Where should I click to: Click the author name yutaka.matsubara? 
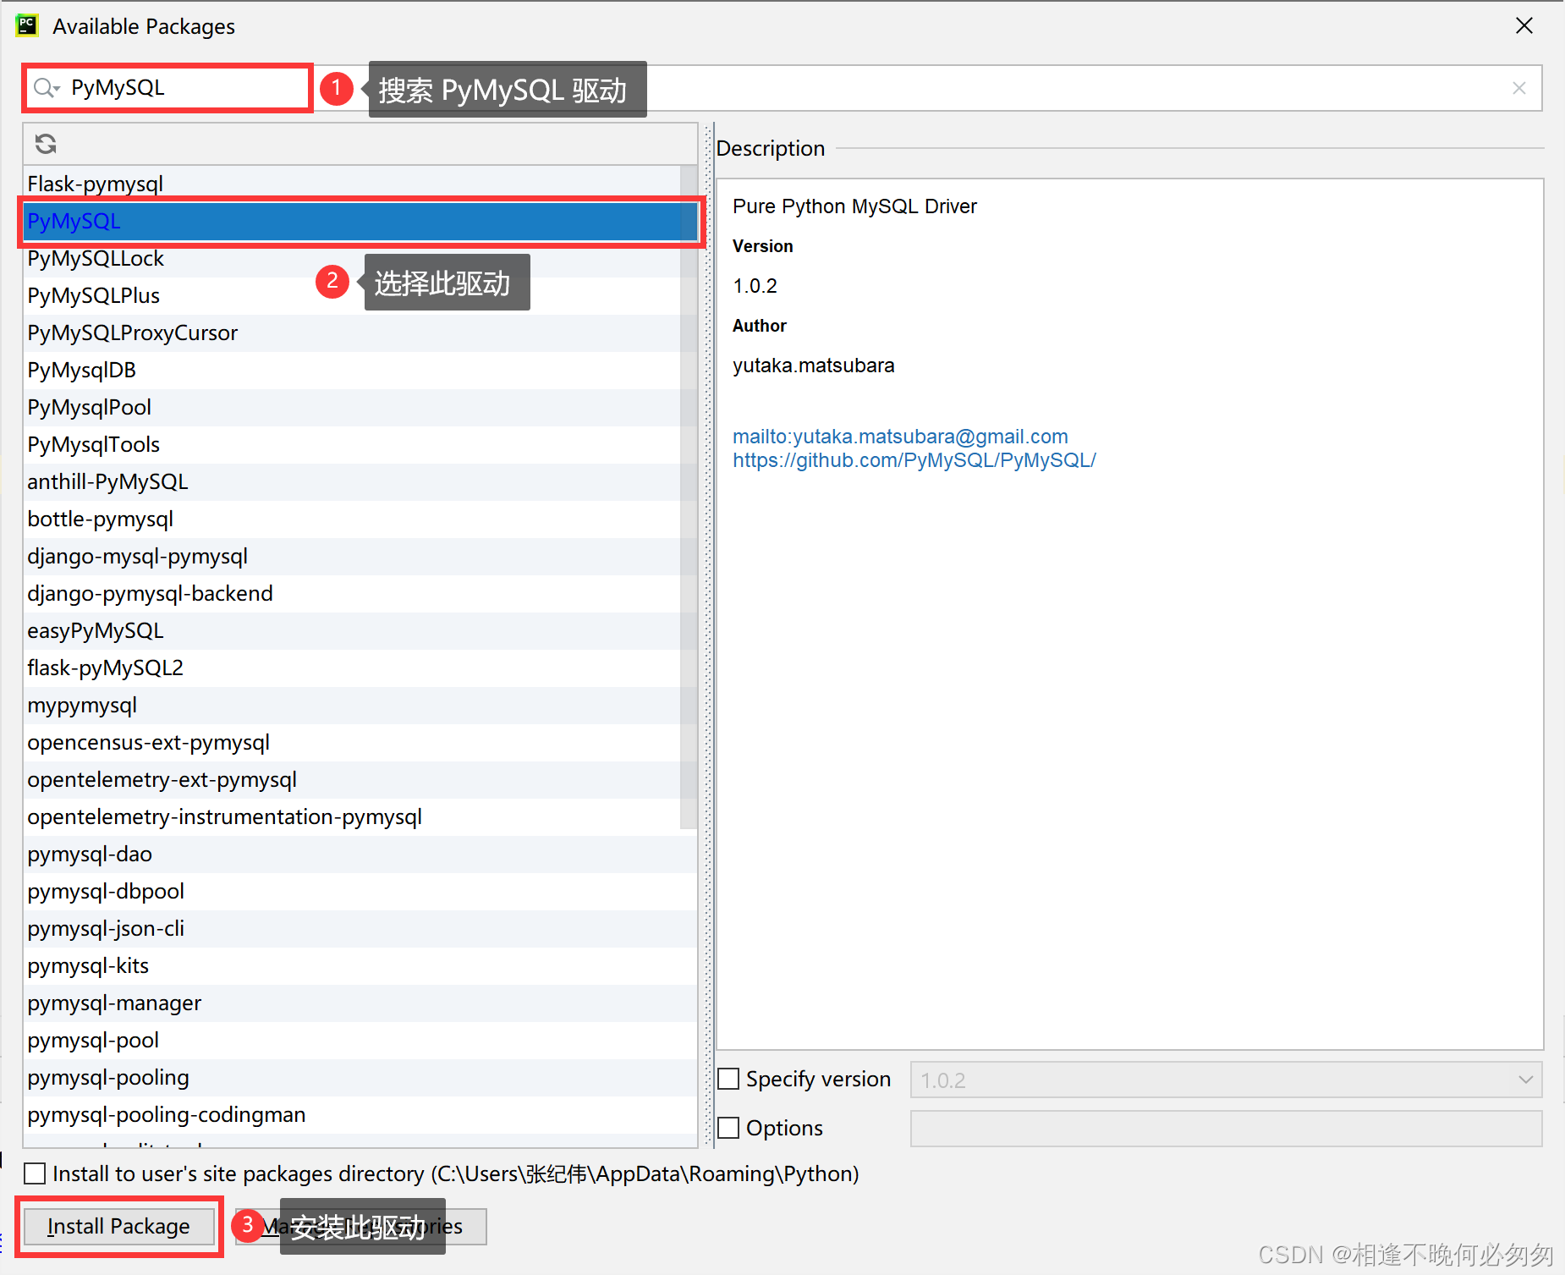[x=813, y=365]
